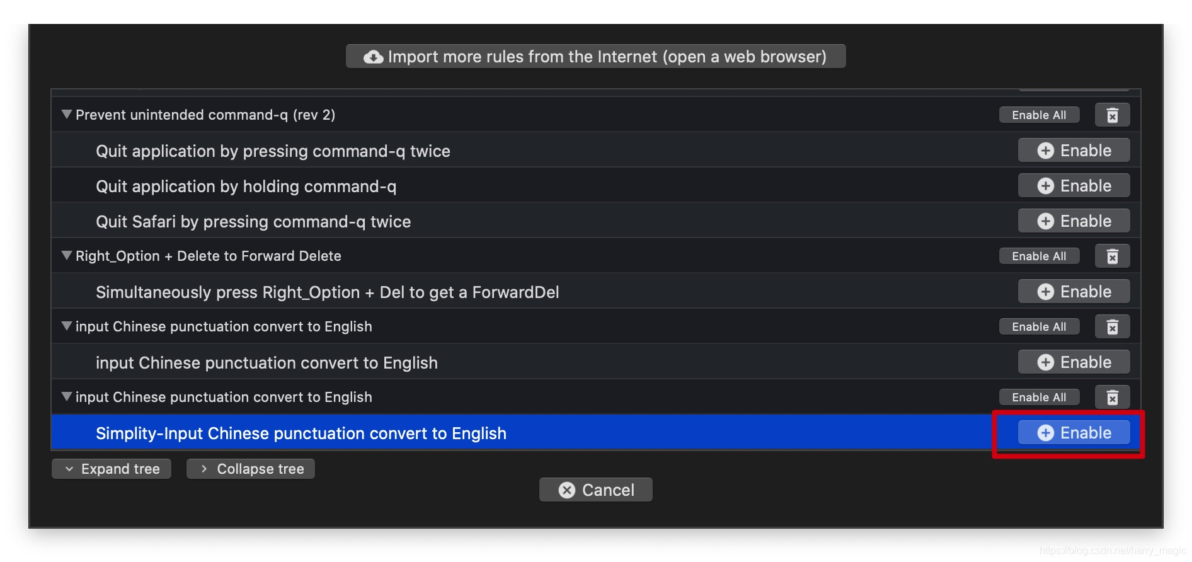Click the X icon on Cancel
Image resolution: width=1192 pixels, height=562 pixels.
[x=567, y=490]
